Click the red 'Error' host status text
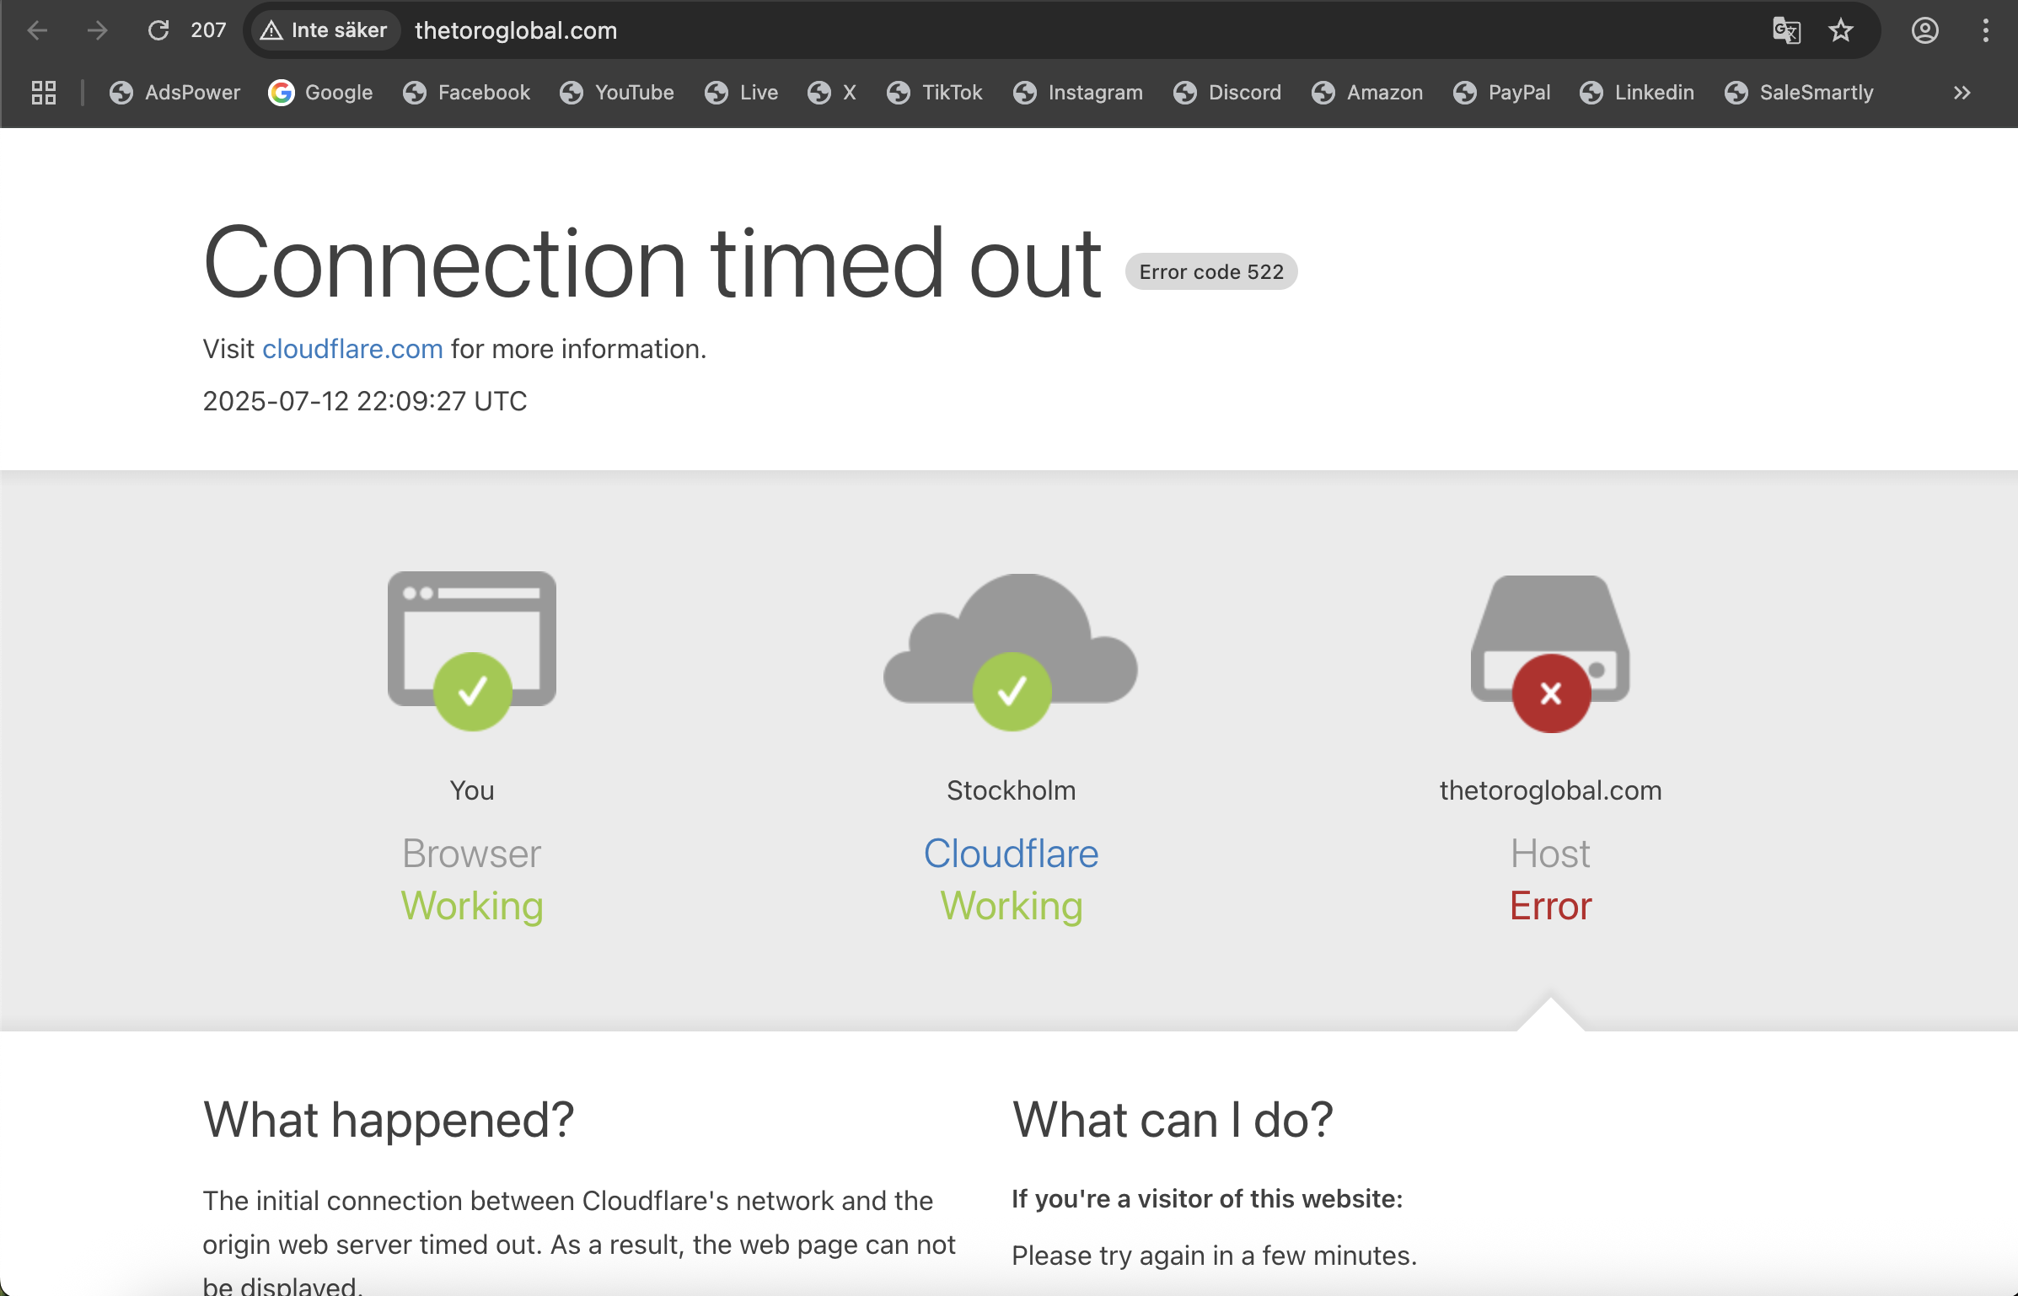 pyautogui.click(x=1550, y=906)
